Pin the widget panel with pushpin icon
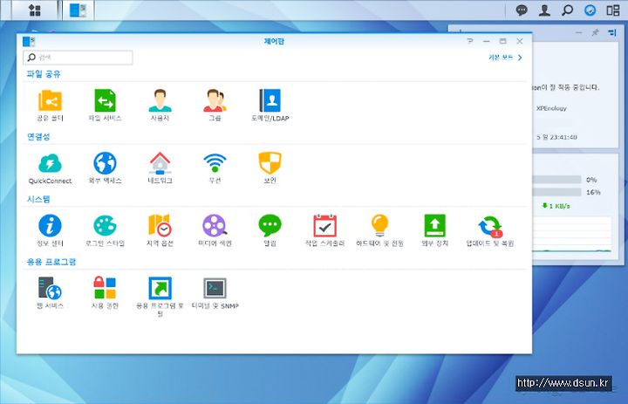 (595, 33)
